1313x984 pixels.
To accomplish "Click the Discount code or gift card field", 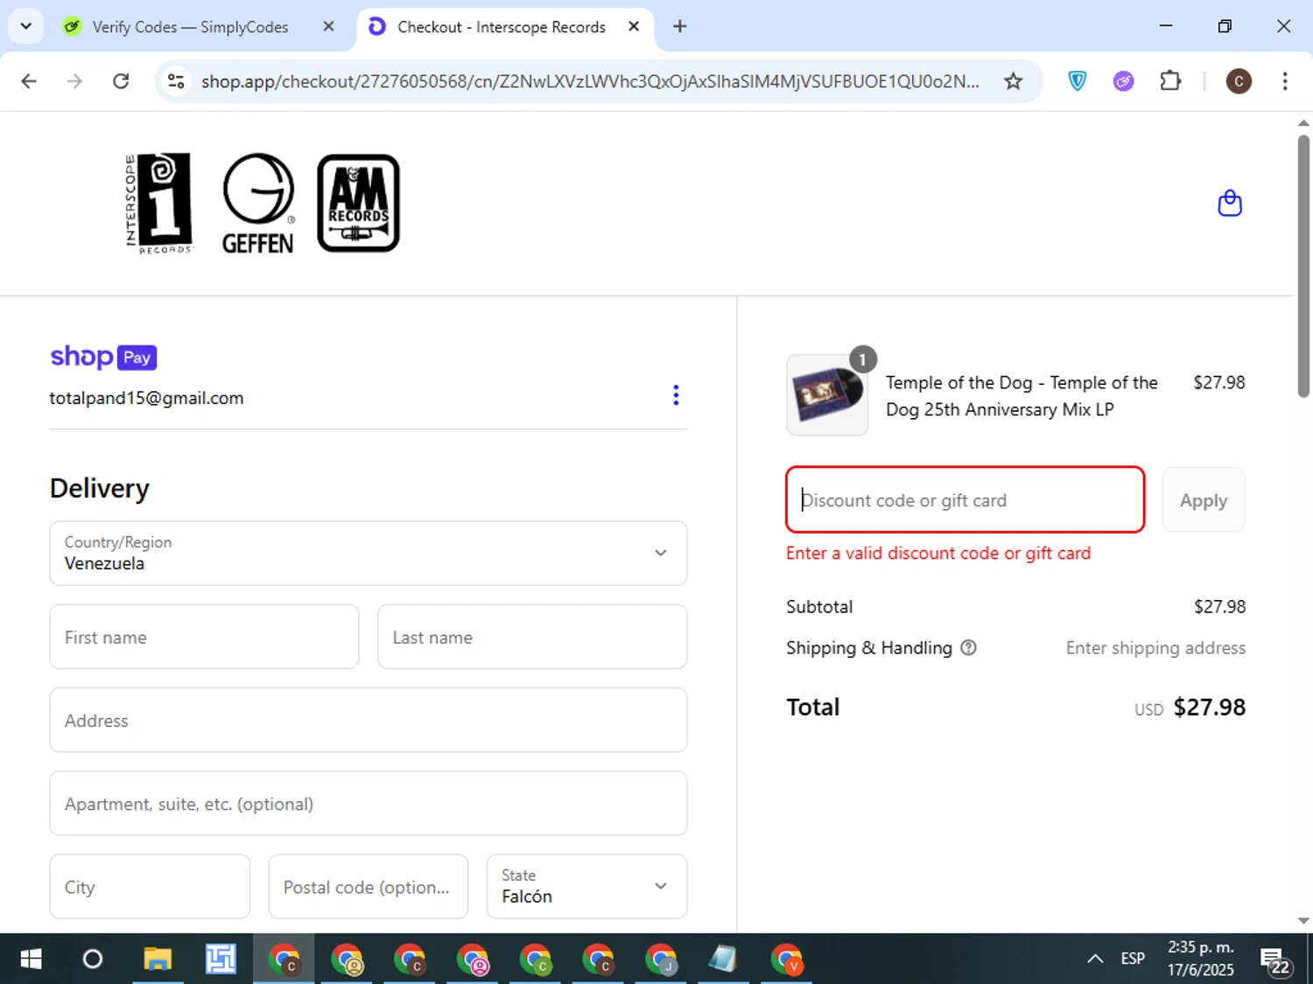I will tap(965, 499).
